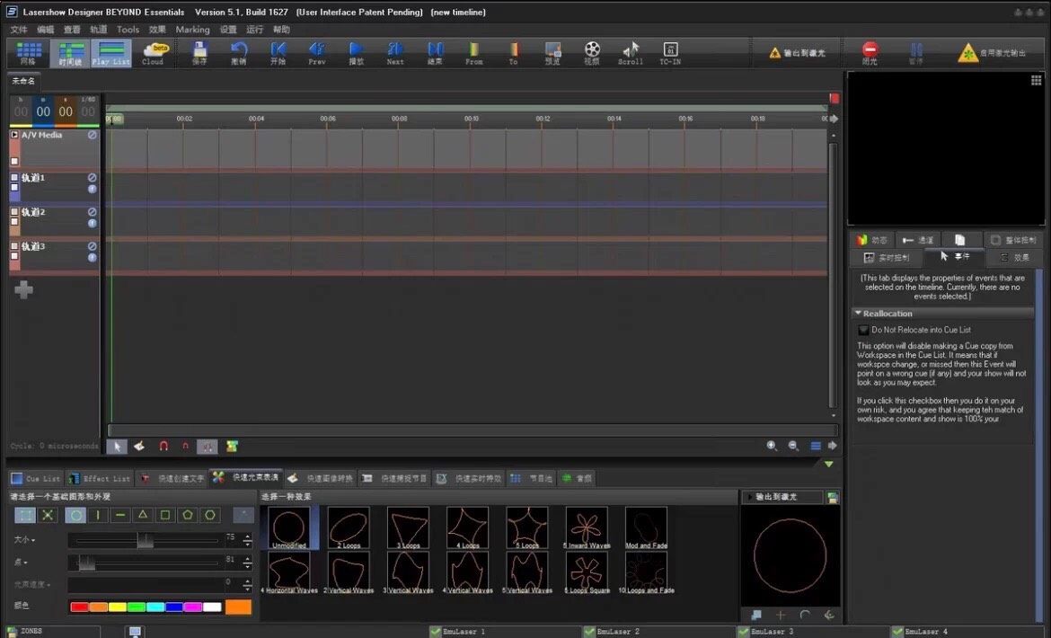The width and height of the screenshot is (1051, 638).
Task: Collapse the Reallocation section
Action: point(858,314)
